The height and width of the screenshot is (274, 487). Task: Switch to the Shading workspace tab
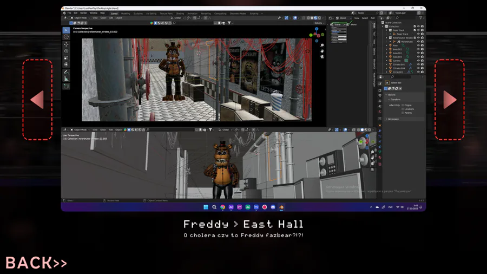(x=180, y=14)
